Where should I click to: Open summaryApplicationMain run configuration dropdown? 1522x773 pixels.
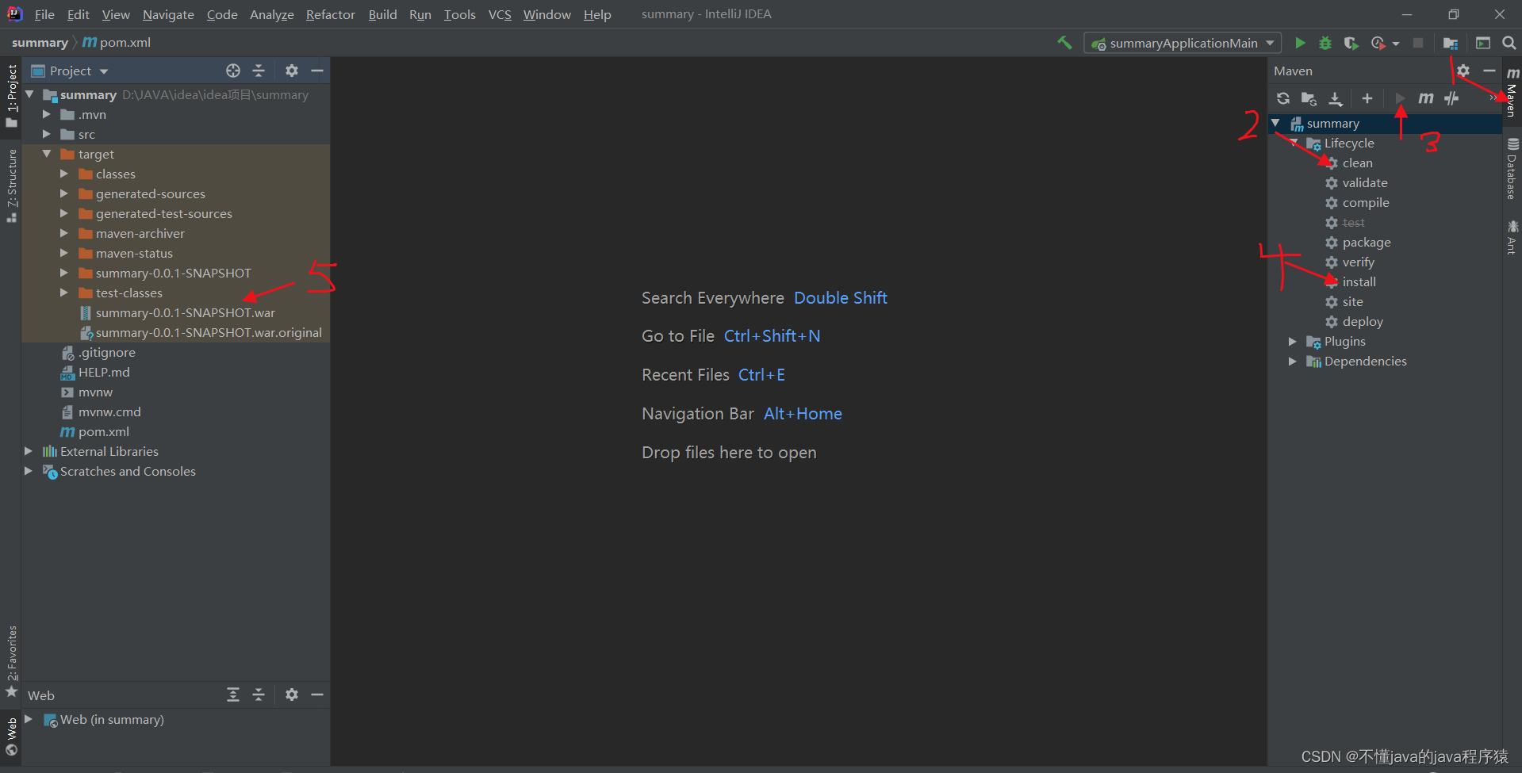click(x=1181, y=43)
